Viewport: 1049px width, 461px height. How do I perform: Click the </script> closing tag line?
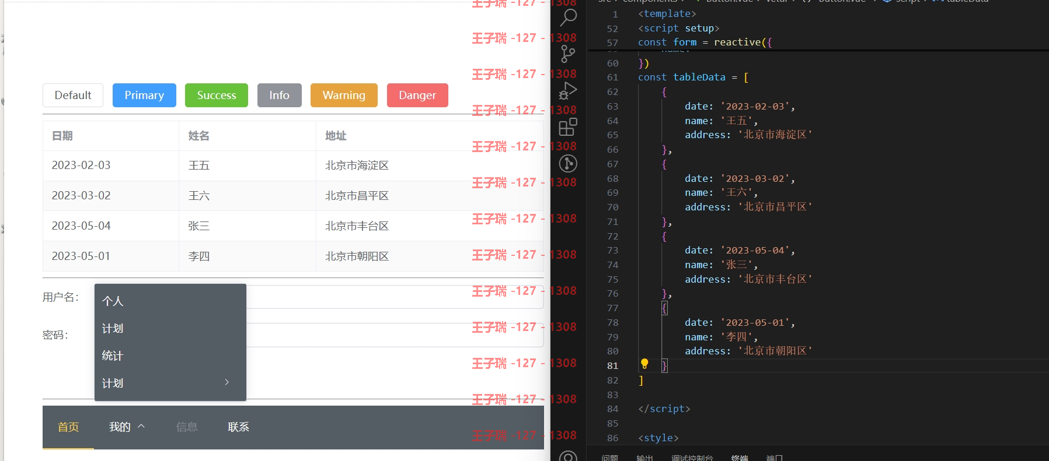(664, 409)
